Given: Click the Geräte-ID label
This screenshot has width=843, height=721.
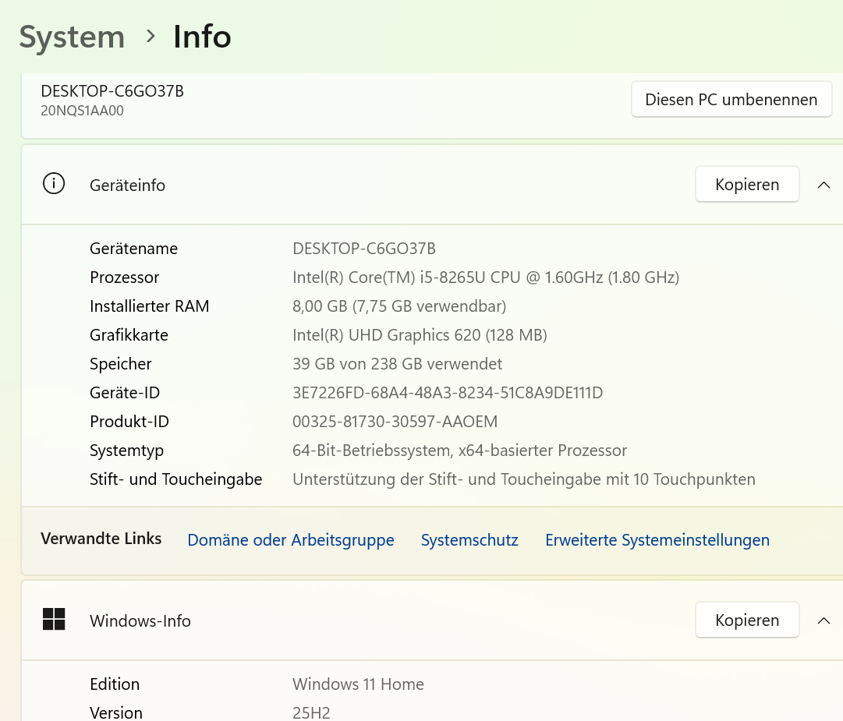Looking at the screenshot, I should [x=125, y=393].
